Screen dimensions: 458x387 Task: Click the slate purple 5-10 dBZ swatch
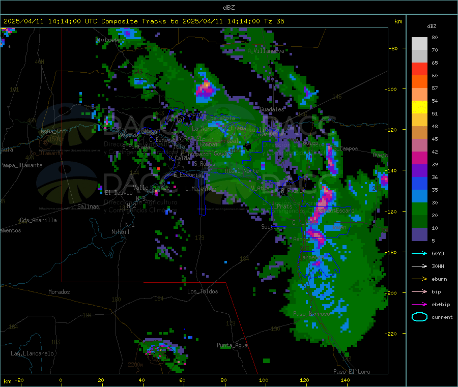pyautogui.click(x=419, y=234)
